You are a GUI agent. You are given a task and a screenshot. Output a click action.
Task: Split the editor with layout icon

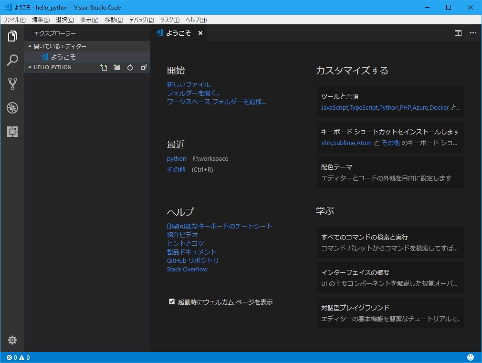coord(458,33)
